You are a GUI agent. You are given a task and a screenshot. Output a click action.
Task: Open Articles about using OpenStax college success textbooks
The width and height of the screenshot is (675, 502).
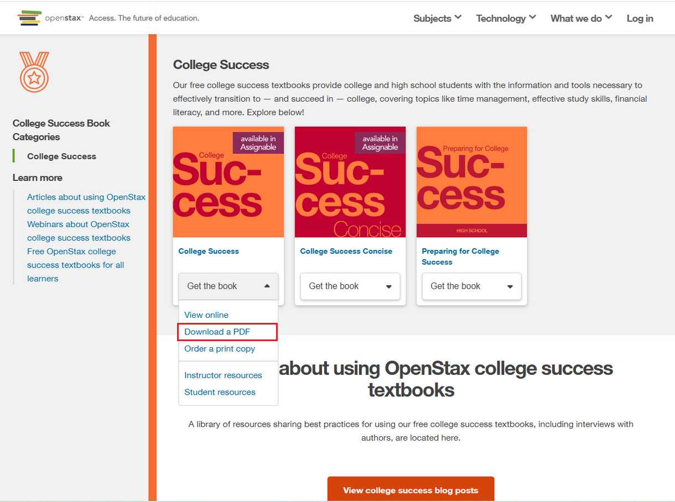pos(86,203)
